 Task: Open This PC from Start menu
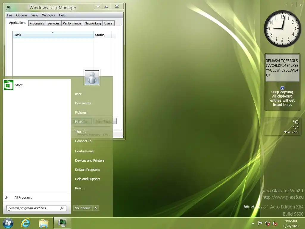[80, 132]
